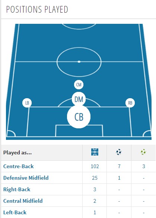Click the centre circle spot on pitch

[79, 62]
